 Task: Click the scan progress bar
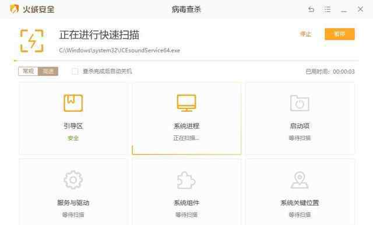tap(186, 61)
